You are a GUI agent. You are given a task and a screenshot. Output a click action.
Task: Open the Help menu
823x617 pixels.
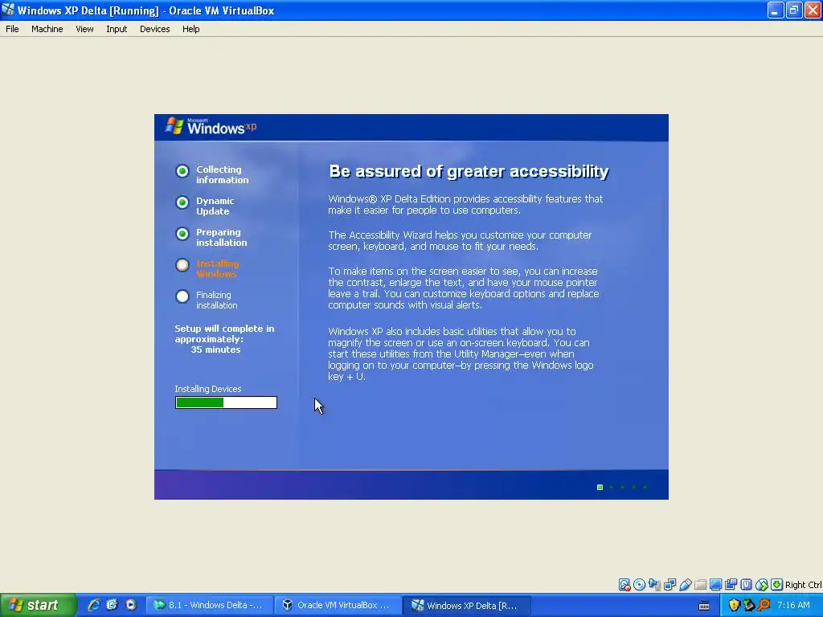[191, 29]
